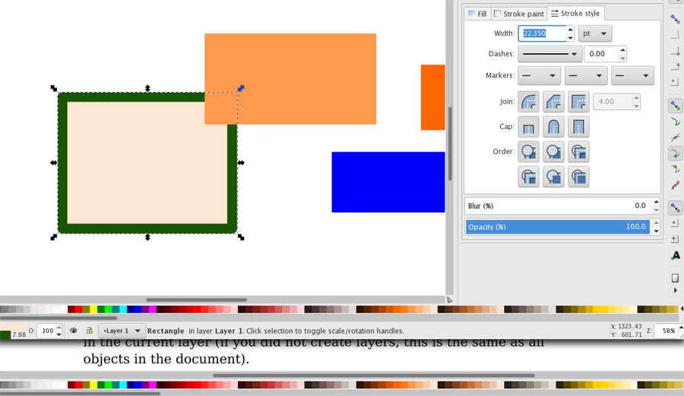Set order to markers, stroke, fill icon
This screenshot has height=396, width=684.
[x=578, y=177]
